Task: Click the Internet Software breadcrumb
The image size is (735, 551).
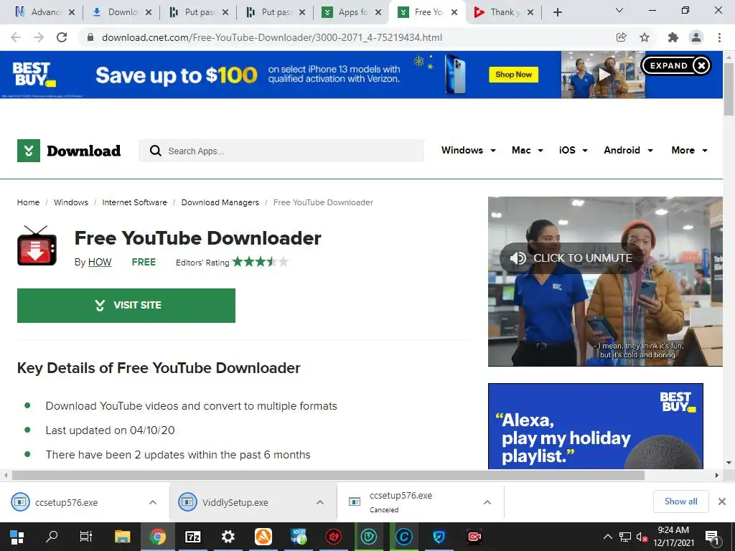Action: click(x=134, y=202)
